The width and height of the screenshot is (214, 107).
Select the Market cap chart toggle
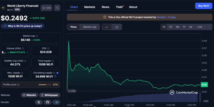[x=90, y=27]
